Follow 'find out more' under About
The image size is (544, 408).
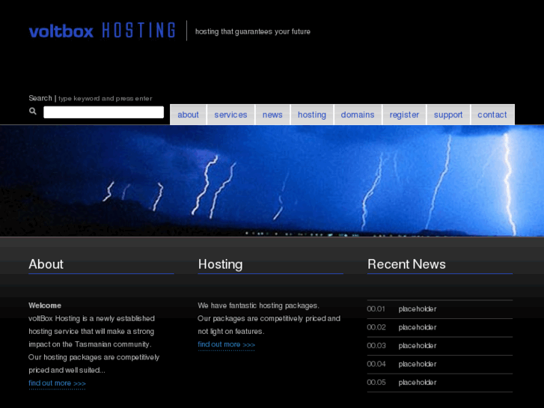57,383
